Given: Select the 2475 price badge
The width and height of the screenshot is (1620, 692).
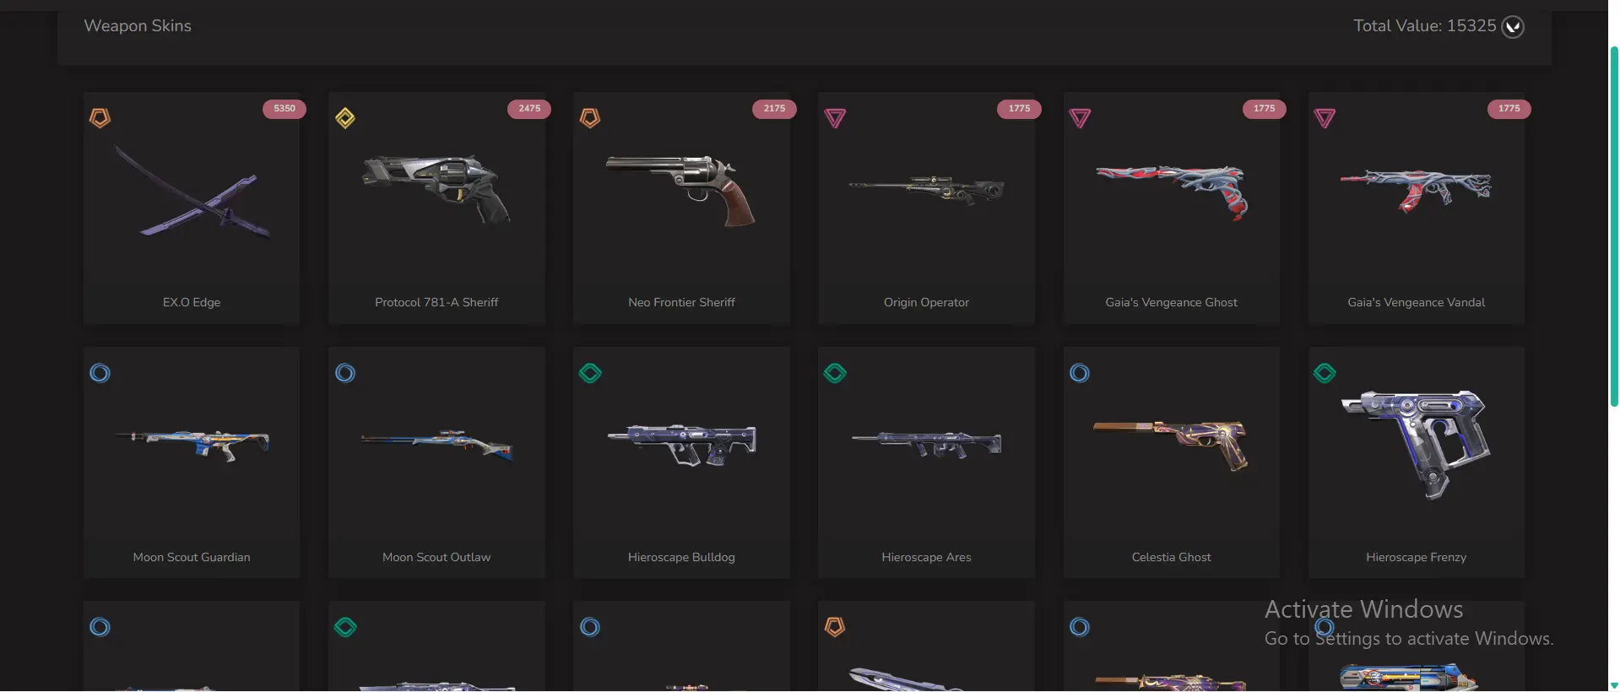Looking at the screenshot, I should point(529,109).
